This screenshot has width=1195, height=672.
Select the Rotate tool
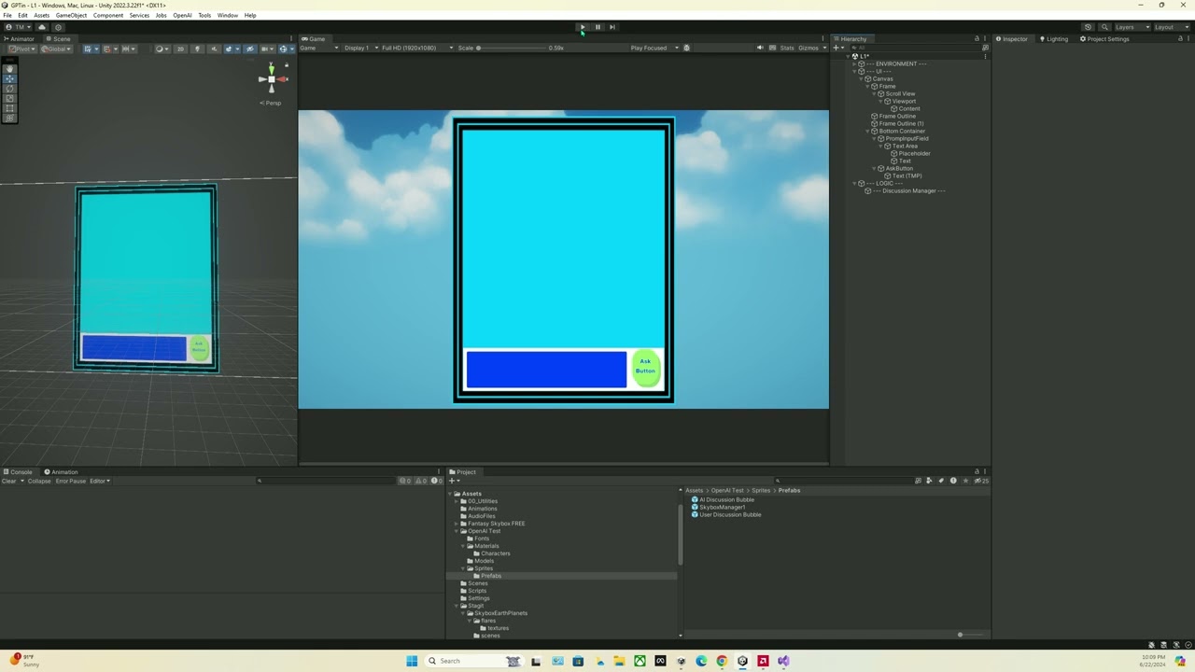[x=9, y=88]
